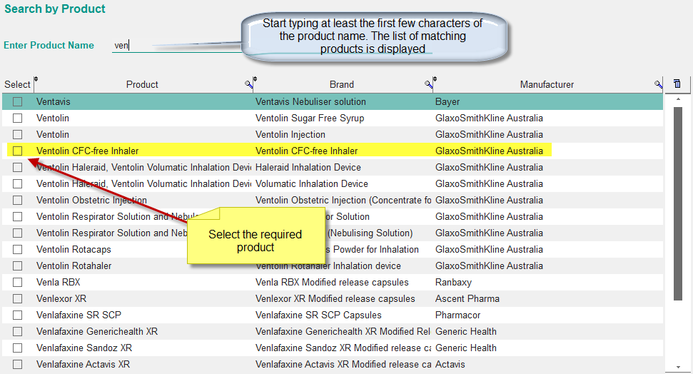Sort by the Manufacturer column header
693x374 pixels.
pyautogui.click(x=547, y=84)
